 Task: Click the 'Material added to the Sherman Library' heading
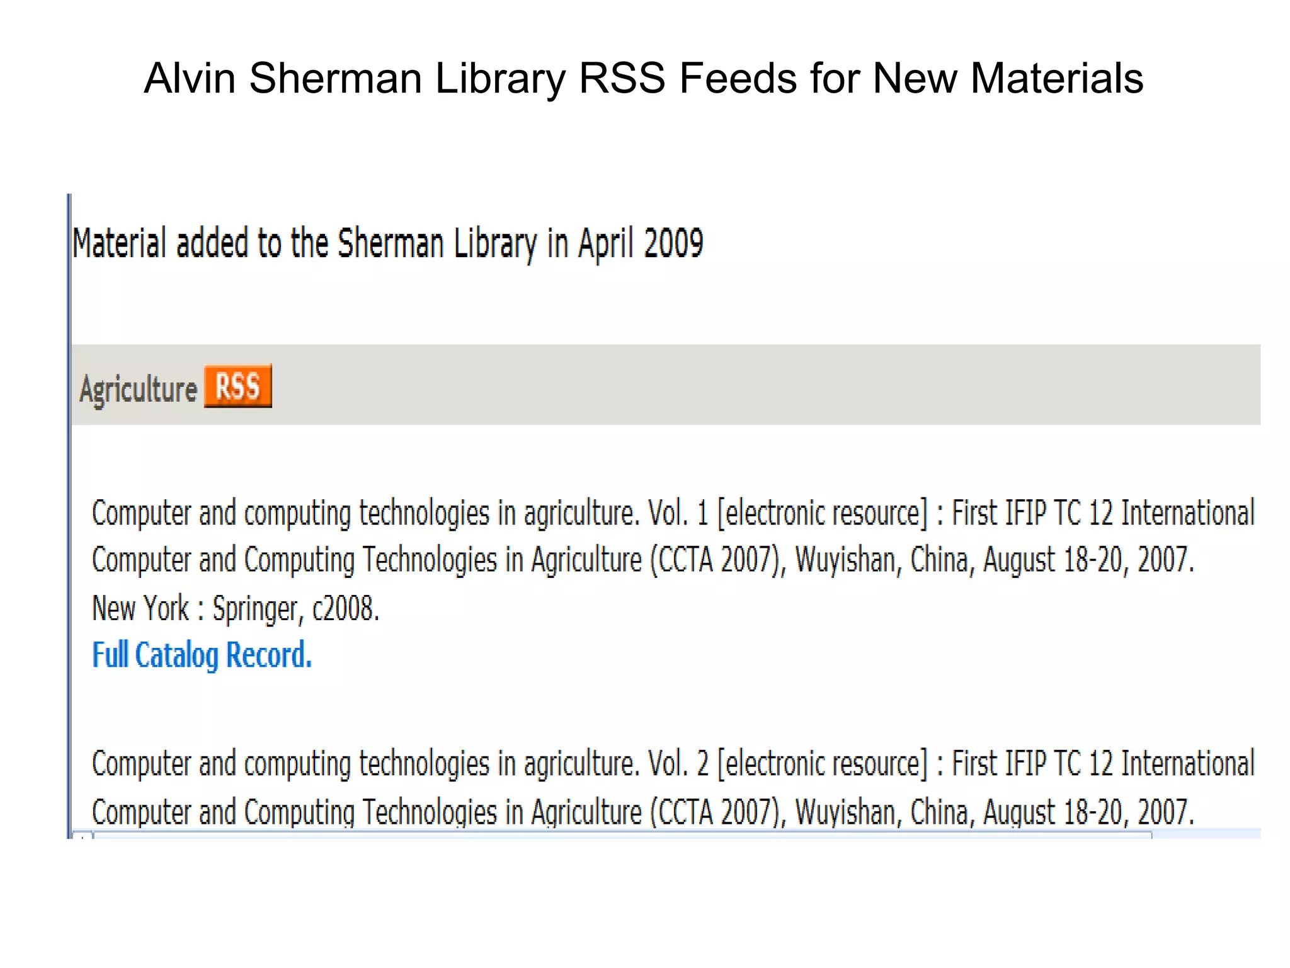387,243
